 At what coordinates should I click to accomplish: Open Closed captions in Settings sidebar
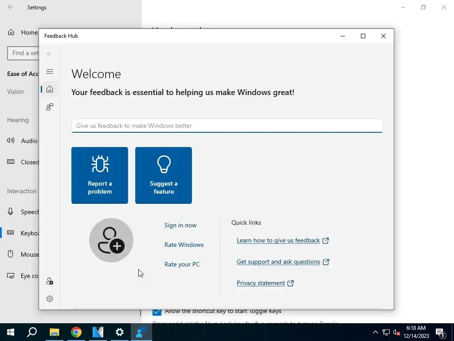click(23, 162)
